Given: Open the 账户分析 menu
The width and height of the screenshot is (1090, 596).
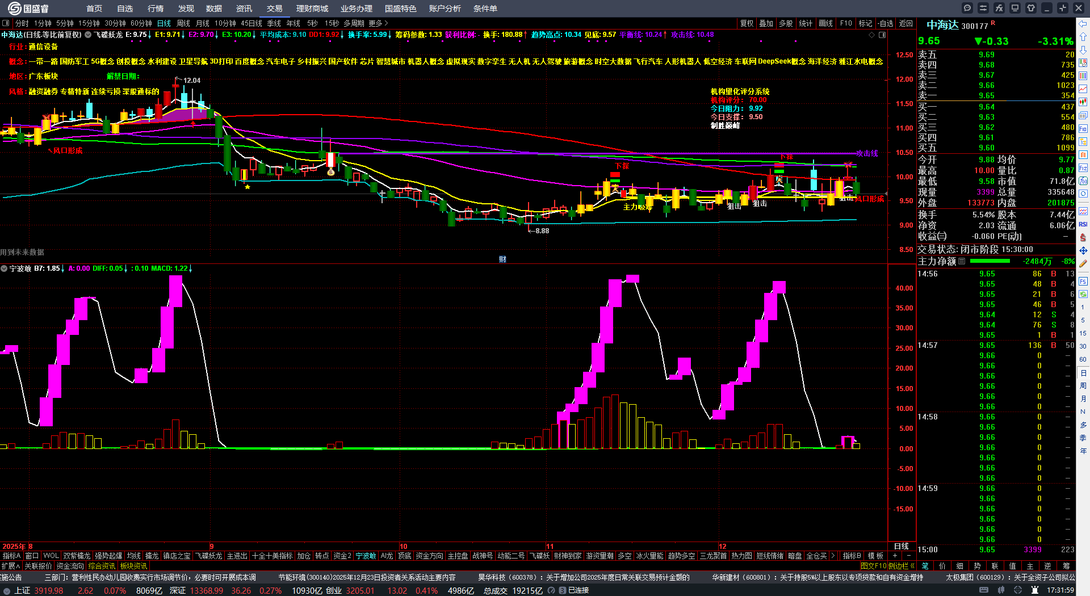Looking at the screenshot, I should (x=445, y=9).
